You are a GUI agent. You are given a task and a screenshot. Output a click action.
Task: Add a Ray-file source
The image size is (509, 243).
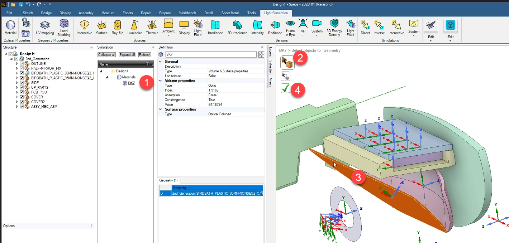tap(117, 28)
